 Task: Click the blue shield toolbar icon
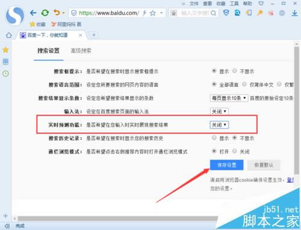pos(226,13)
